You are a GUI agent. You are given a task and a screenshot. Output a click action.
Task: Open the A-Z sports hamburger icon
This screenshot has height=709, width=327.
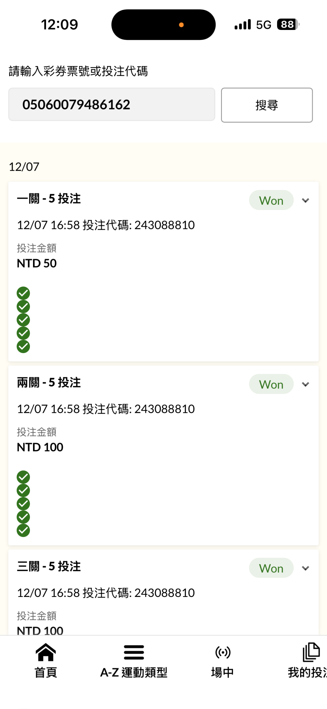coord(134,652)
